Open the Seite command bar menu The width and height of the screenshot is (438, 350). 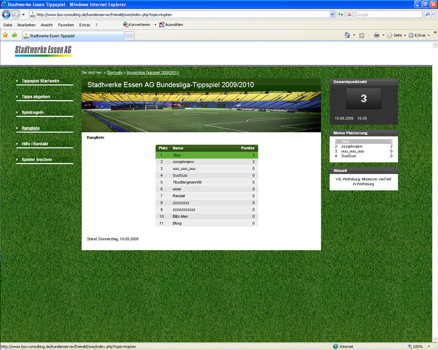(x=396, y=35)
